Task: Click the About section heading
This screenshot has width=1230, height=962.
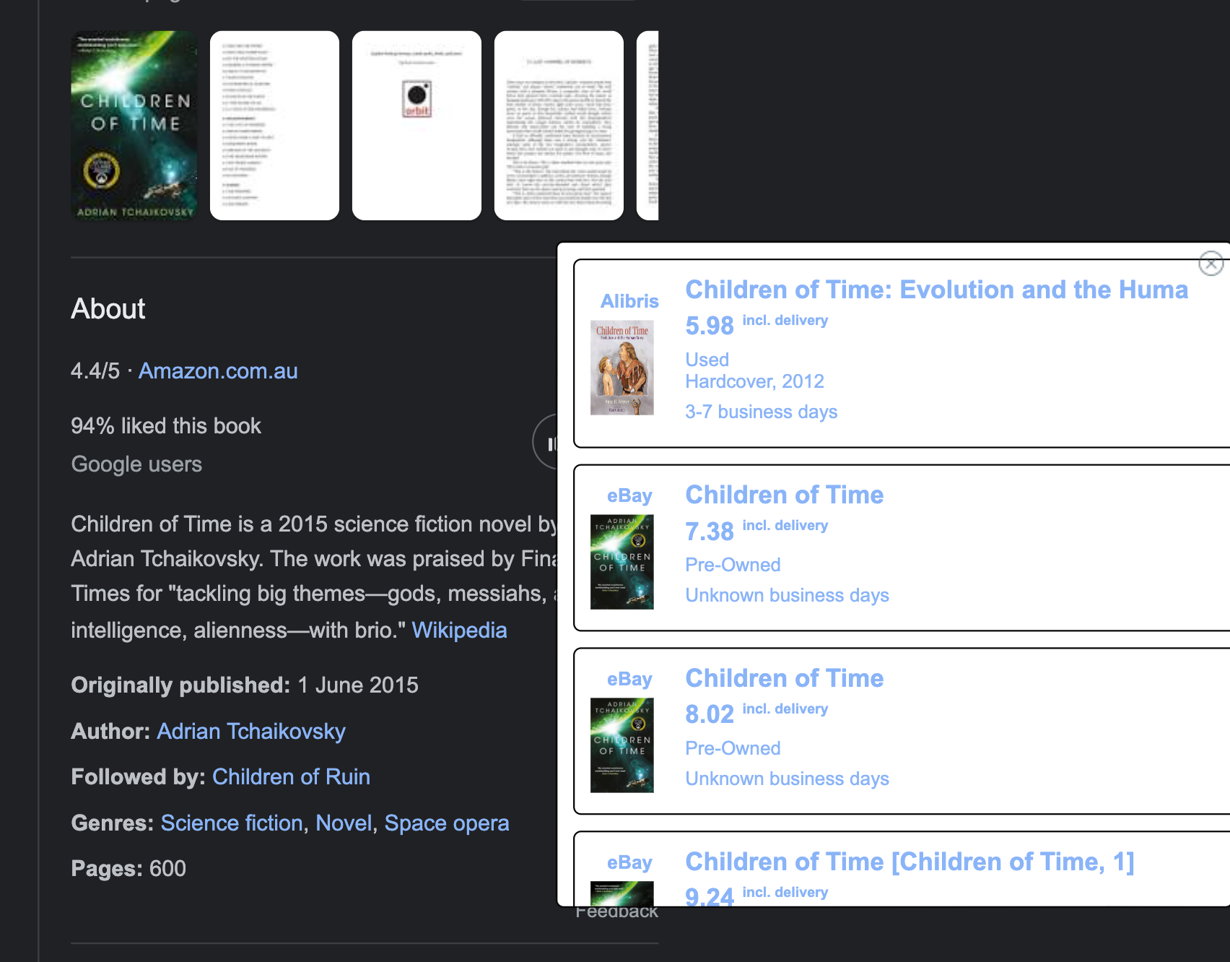Action: (x=108, y=308)
